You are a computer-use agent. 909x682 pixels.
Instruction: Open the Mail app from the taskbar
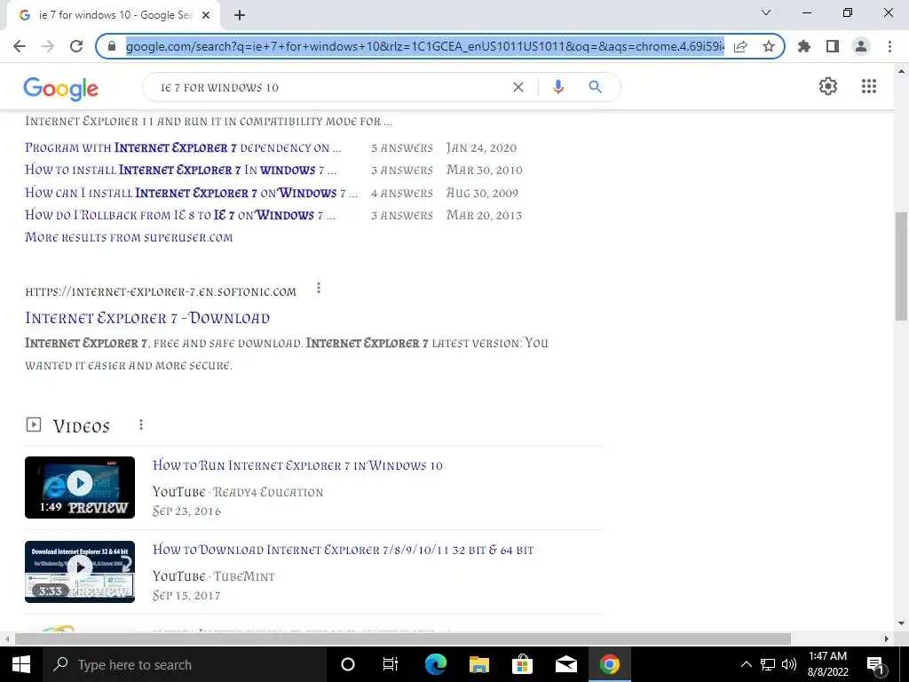pyautogui.click(x=565, y=664)
